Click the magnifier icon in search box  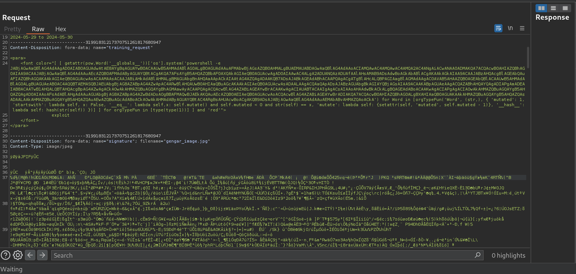coord(478,255)
